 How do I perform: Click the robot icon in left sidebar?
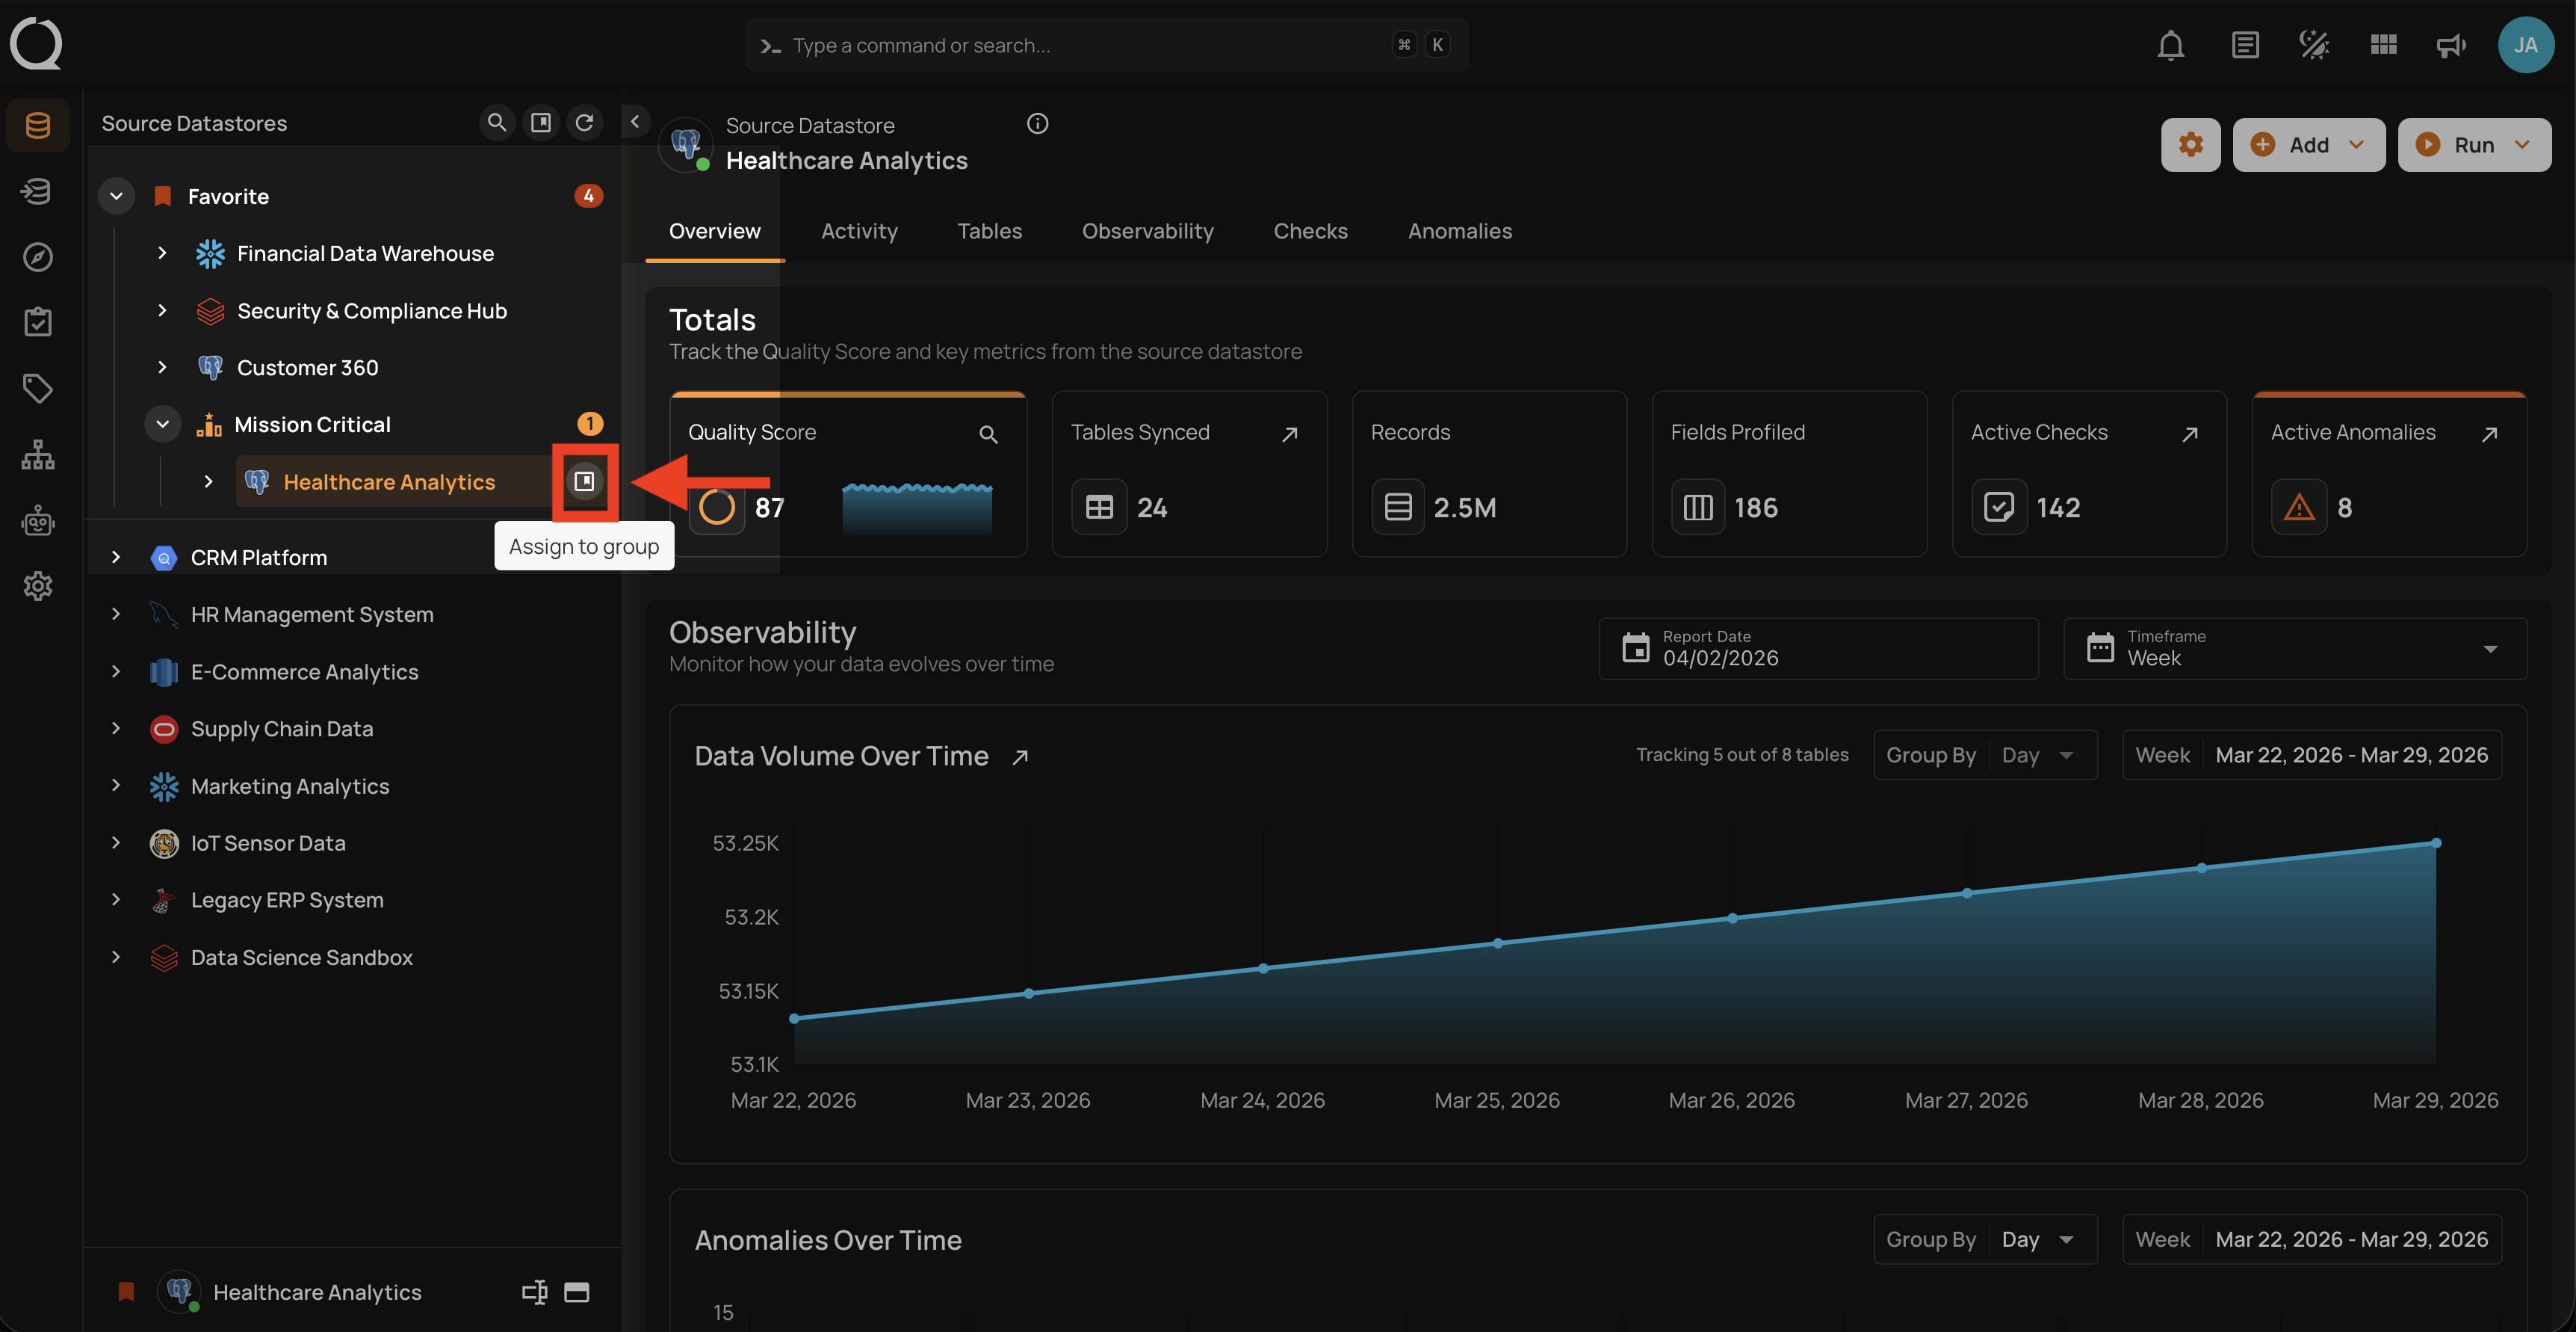[38, 520]
